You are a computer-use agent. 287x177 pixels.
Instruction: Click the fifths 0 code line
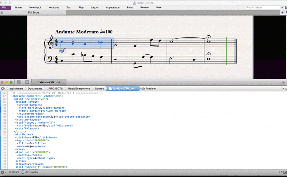click(x=31, y=143)
